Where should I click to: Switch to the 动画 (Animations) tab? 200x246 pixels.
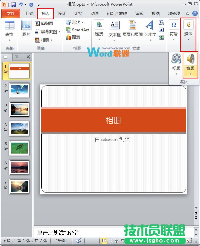point(95,14)
